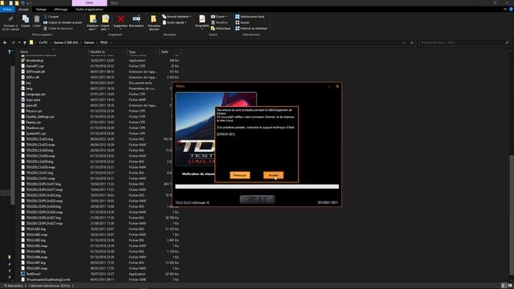Image resolution: width=514 pixels, height=289 pixels.
Task: Collapse the ribbon with the chevron icon
Action: [505, 10]
